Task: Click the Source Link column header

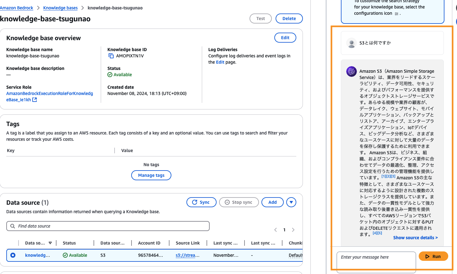Action: (188, 243)
